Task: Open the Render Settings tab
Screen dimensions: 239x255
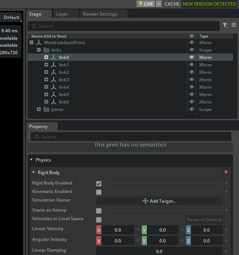Action: 100,14
